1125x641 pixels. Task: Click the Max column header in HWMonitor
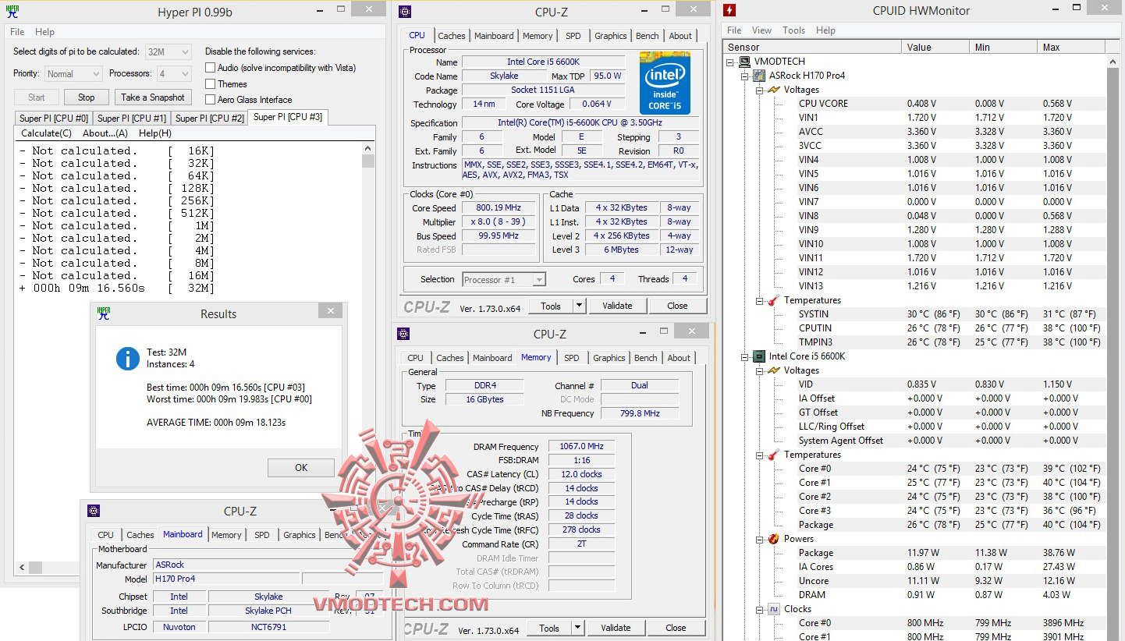pyautogui.click(x=1072, y=47)
